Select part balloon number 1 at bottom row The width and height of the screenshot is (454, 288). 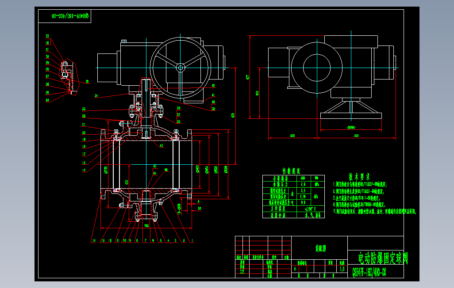tap(192, 241)
